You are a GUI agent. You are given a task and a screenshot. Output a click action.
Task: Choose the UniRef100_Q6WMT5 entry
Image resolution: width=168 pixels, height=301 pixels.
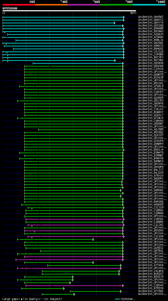tap(151, 75)
